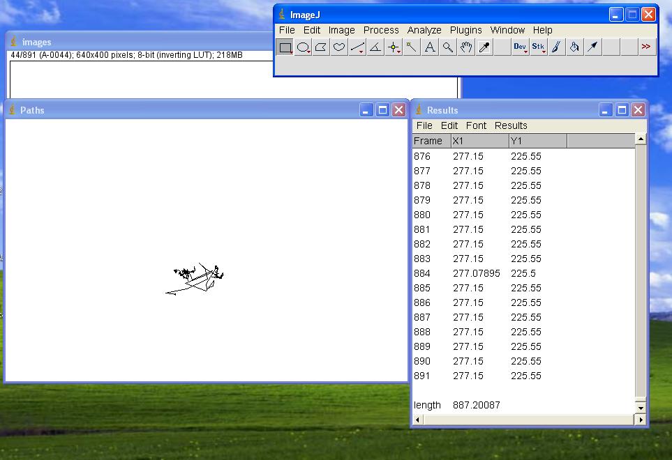Select the Arrow tool in toolbar

click(x=592, y=47)
